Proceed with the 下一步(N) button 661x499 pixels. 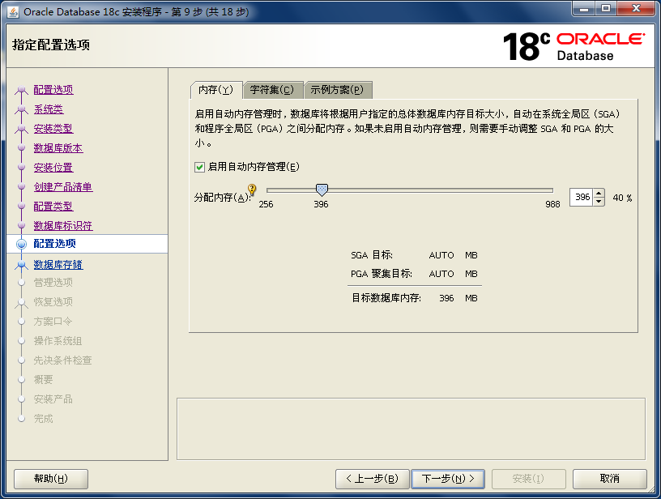(448, 479)
